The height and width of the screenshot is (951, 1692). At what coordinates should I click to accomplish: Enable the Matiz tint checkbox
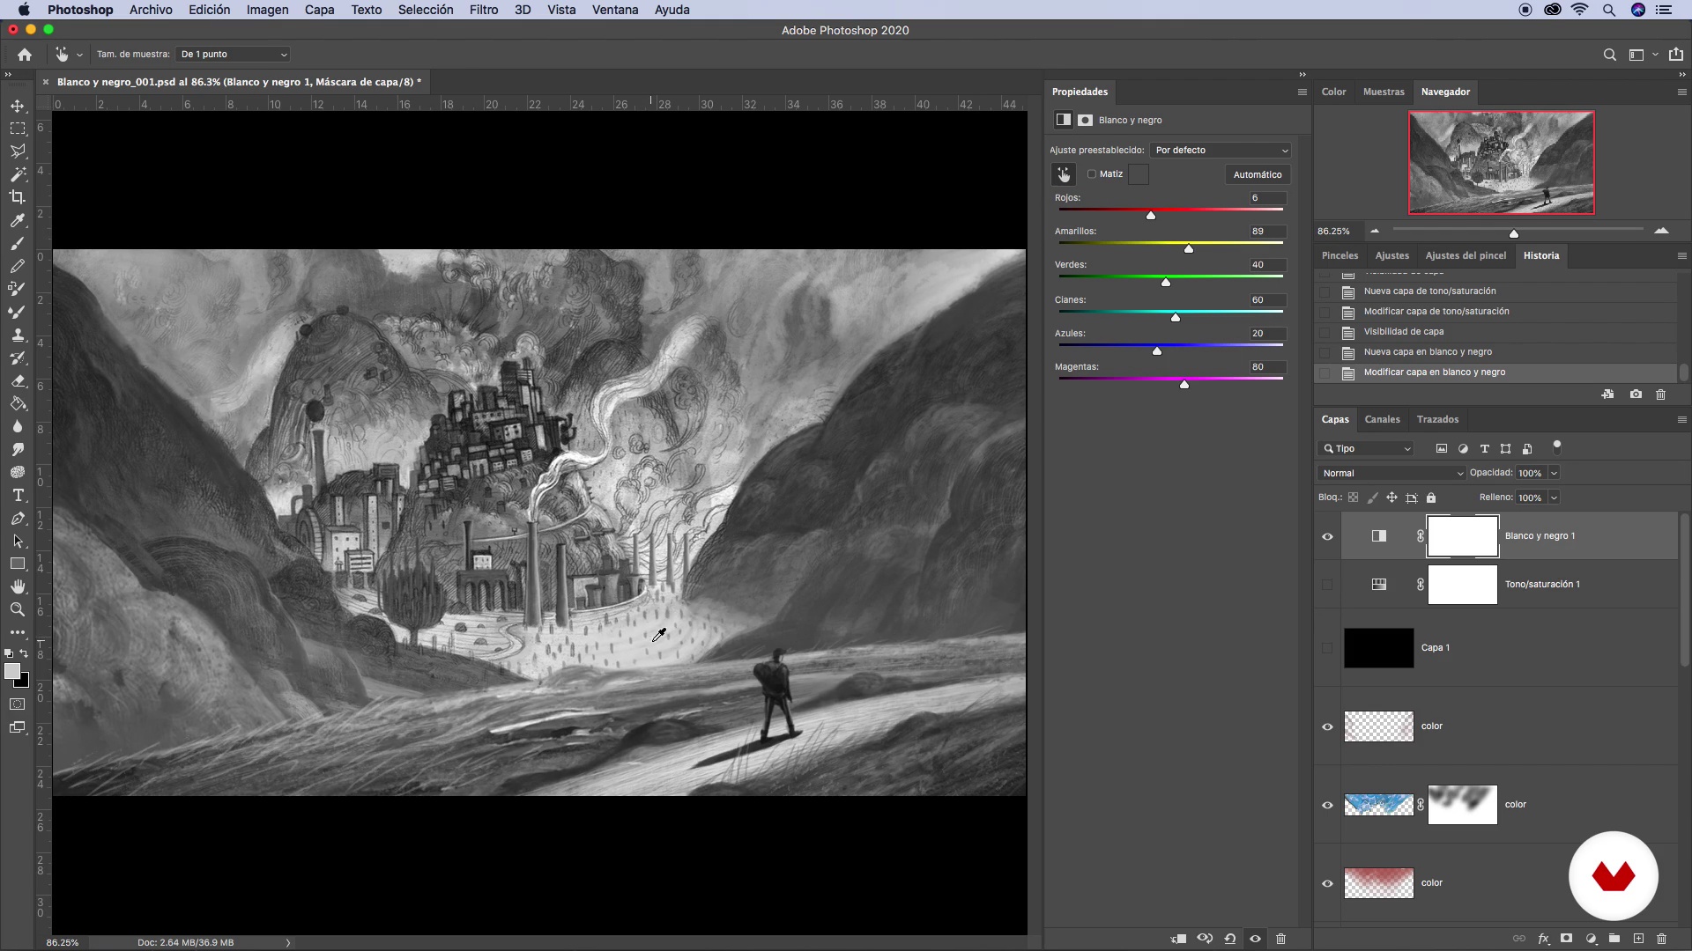[x=1092, y=174]
